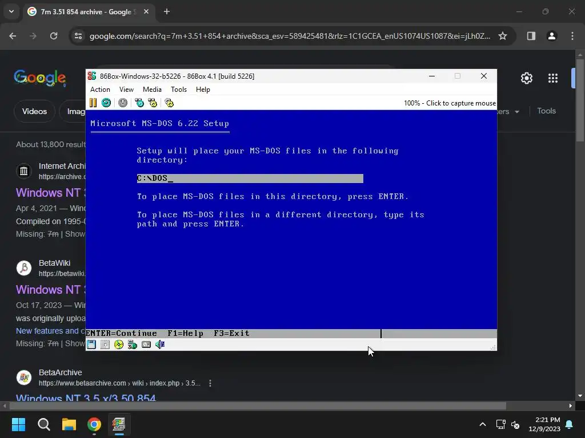The image size is (585, 438).
Task: Click the 'F3=Exit' status text
Action: pos(231,333)
